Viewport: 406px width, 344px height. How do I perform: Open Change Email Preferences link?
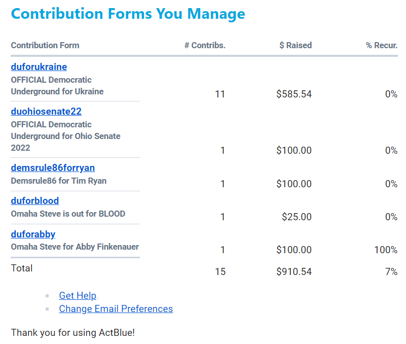pyautogui.click(x=116, y=308)
